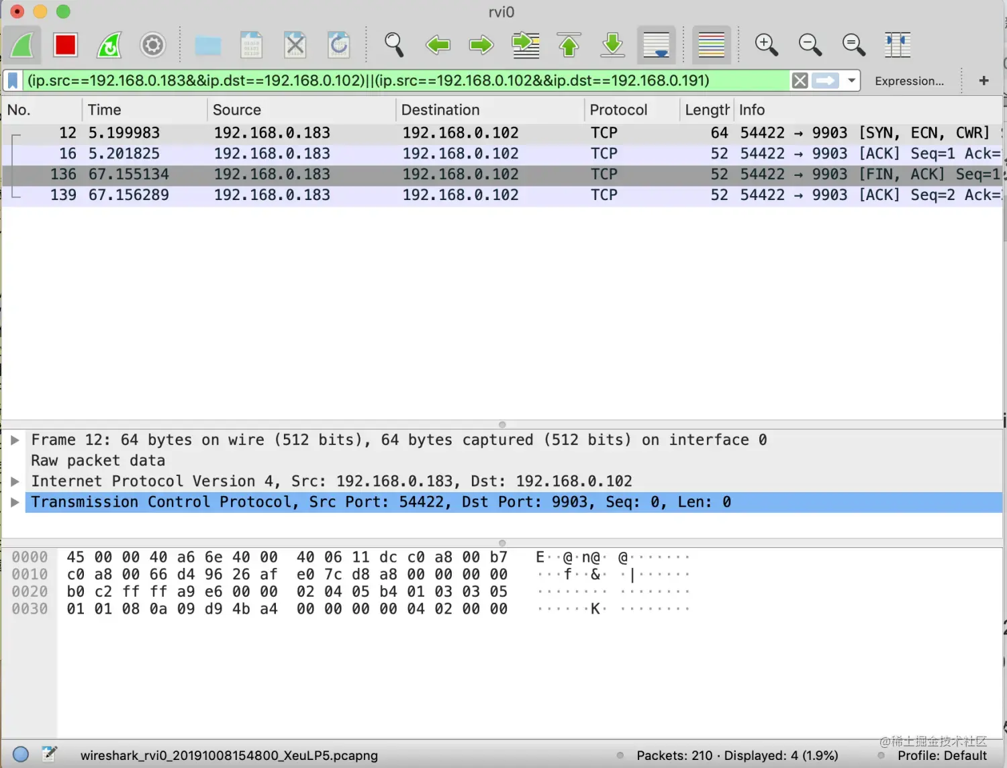
Task: Sort by the Length column header
Action: click(x=707, y=110)
